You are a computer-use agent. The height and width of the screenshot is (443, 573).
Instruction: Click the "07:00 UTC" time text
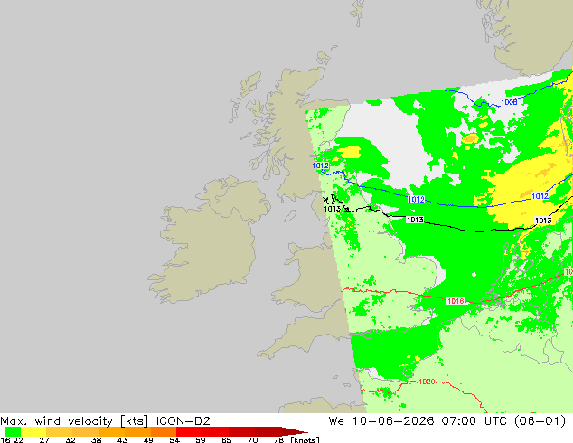tap(474, 421)
